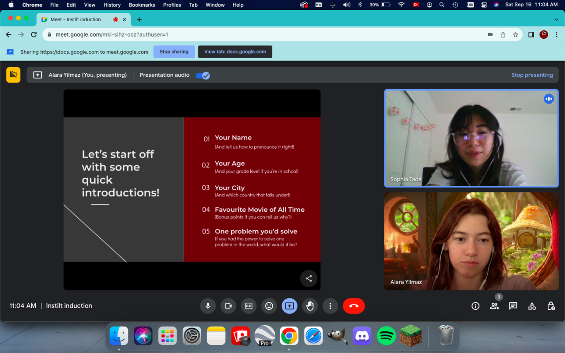Open the emoji reactions button
This screenshot has height=353, width=565.
click(269, 306)
